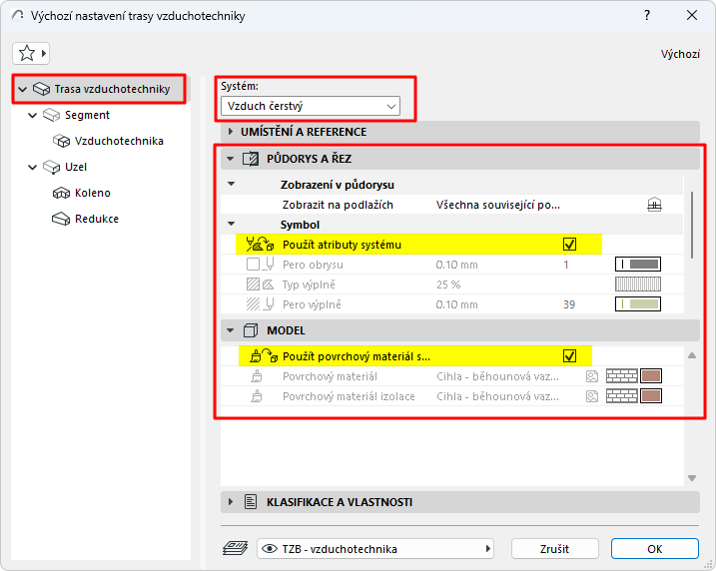
Task: Select Uzel in the tree
Action: pyautogui.click(x=76, y=167)
